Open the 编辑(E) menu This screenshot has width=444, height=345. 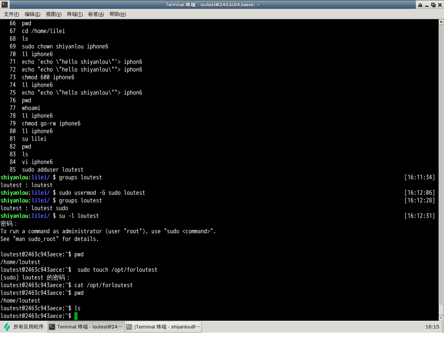tap(32, 14)
